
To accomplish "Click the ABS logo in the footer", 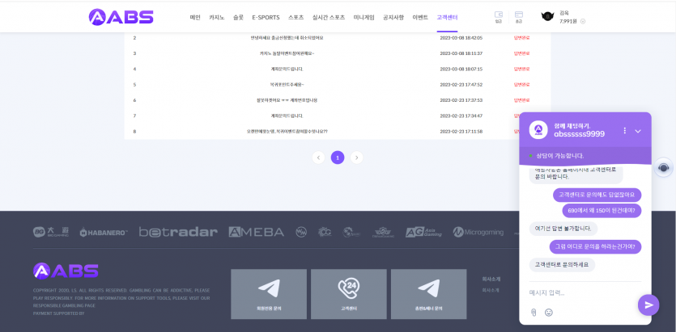I will click(x=66, y=271).
